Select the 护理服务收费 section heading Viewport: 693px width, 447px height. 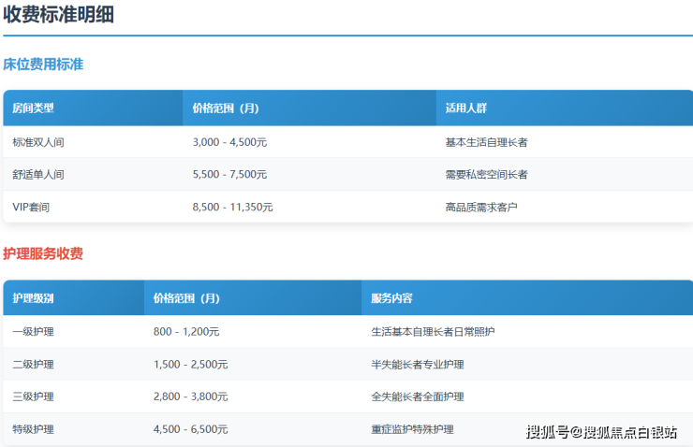tap(43, 253)
